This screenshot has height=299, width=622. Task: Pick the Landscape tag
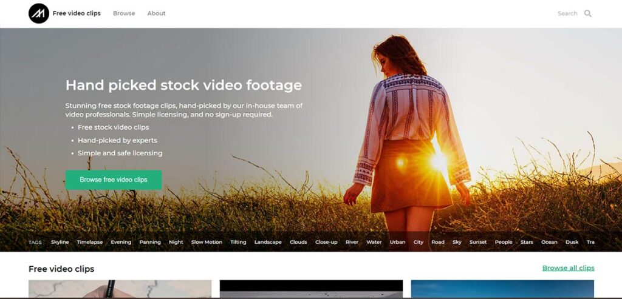268,242
